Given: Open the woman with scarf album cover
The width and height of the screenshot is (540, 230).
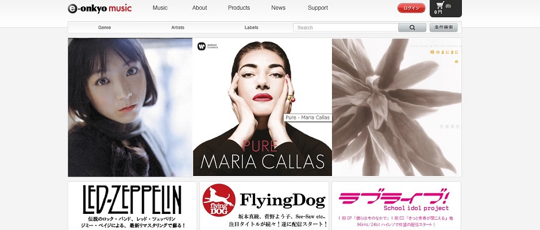Looking at the screenshot, I should [130, 108].
